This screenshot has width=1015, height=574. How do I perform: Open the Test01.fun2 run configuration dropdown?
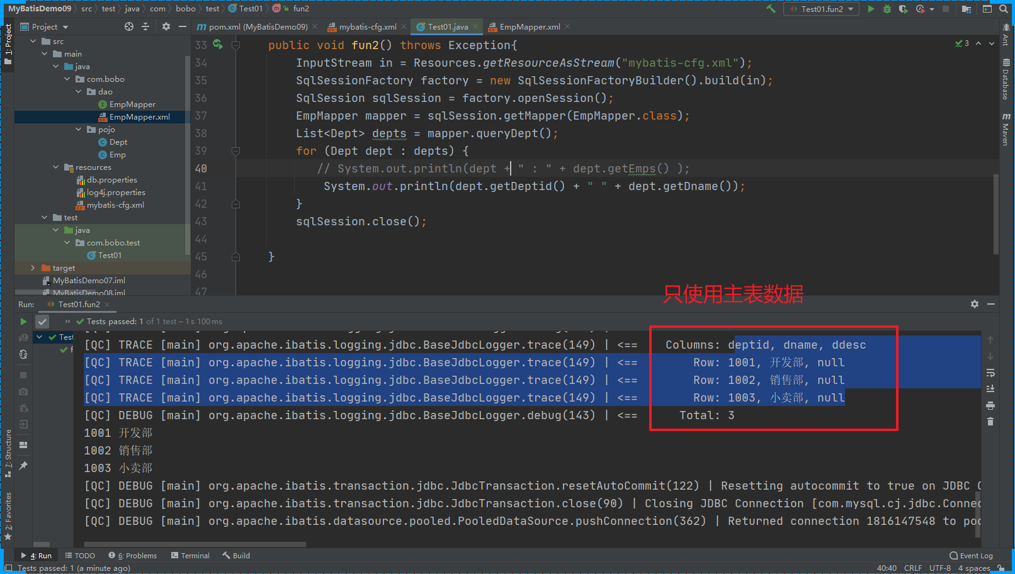[x=822, y=9]
